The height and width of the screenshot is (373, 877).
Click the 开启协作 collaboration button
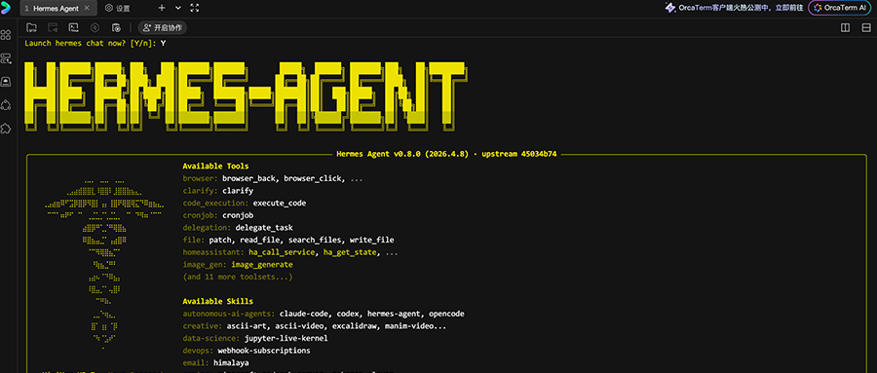coord(162,27)
